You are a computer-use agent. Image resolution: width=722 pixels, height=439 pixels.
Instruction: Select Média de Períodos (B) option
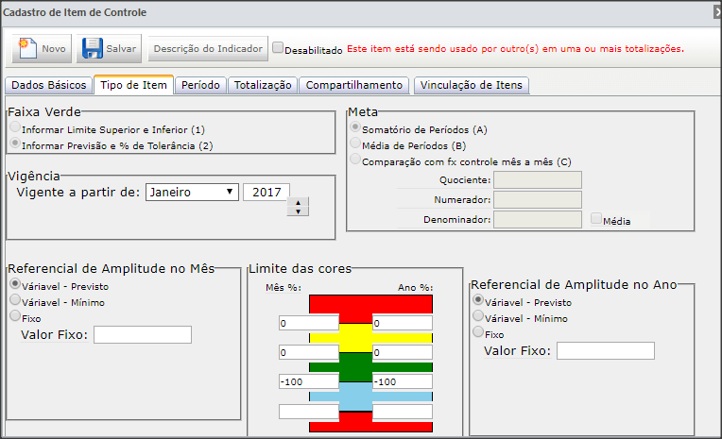tap(355, 144)
